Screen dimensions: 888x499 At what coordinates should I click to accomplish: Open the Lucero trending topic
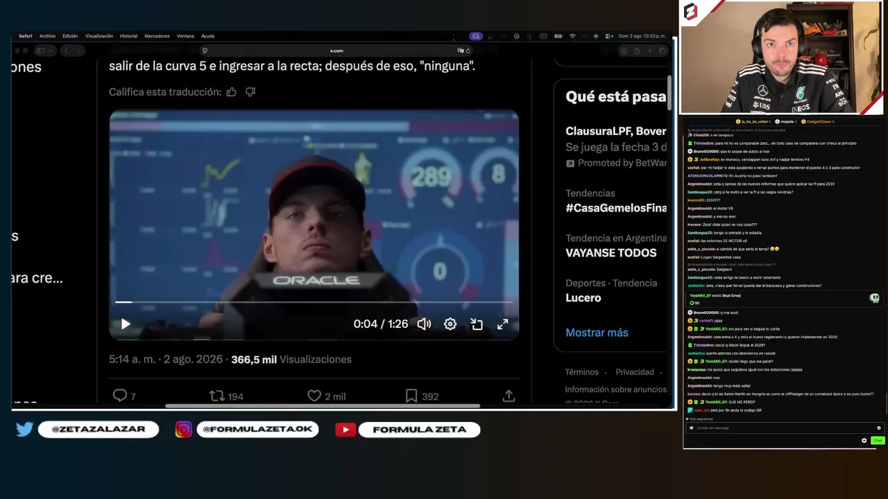[x=583, y=298]
